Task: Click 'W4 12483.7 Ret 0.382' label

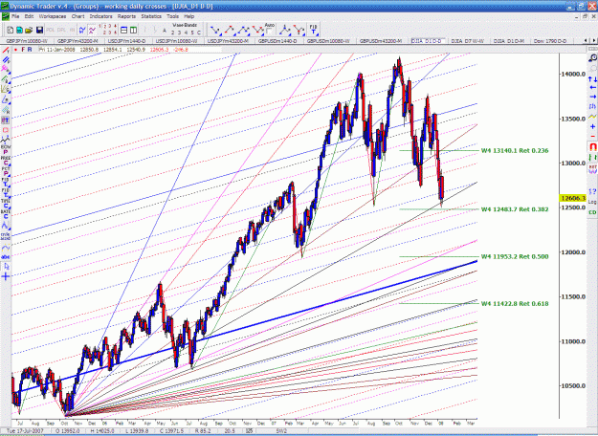Action: [x=515, y=209]
